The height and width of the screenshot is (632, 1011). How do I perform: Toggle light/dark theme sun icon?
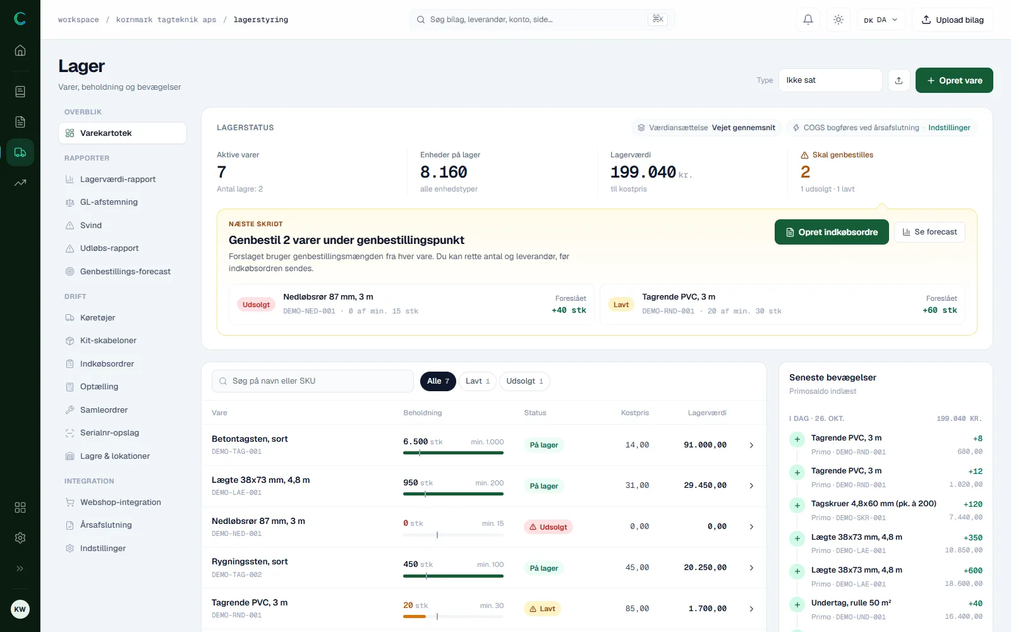click(838, 20)
